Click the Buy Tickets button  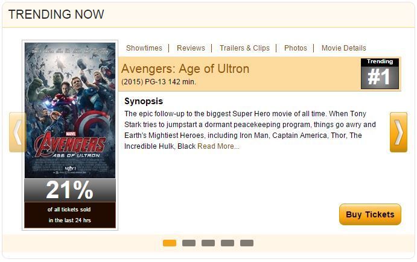370,214
